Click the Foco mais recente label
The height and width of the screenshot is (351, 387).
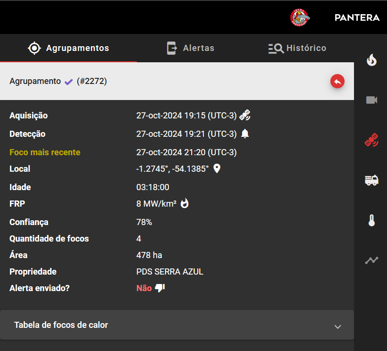click(x=45, y=152)
